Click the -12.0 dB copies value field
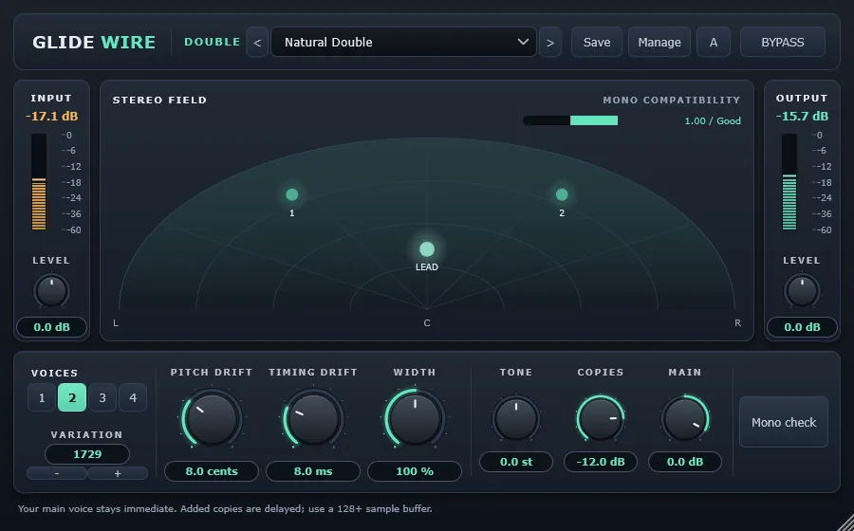The image size is (854, 531). click(601, 462)
